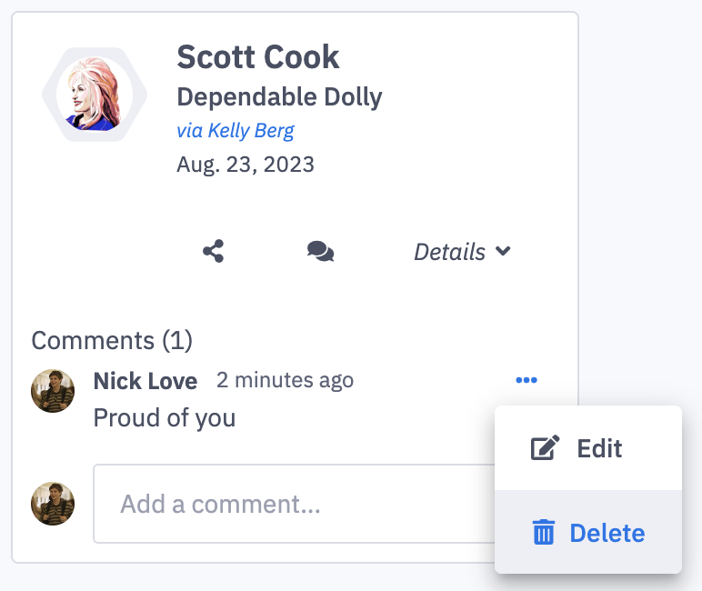Screen dimensions: 702x591
Task: Select Edit from the comment menu
Action: point(598,448)
